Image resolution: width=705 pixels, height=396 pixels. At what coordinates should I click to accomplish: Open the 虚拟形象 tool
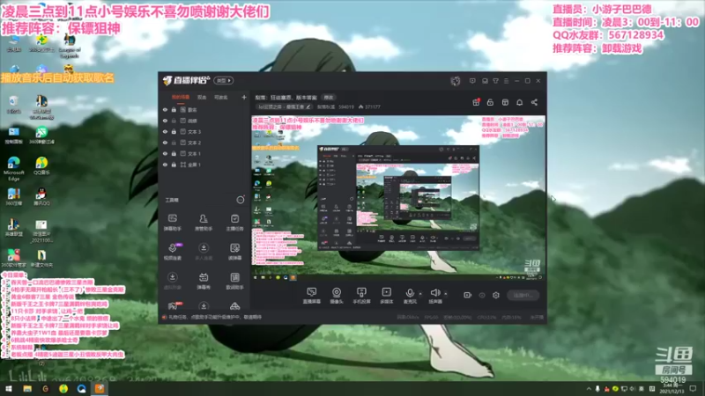(172, 281)
